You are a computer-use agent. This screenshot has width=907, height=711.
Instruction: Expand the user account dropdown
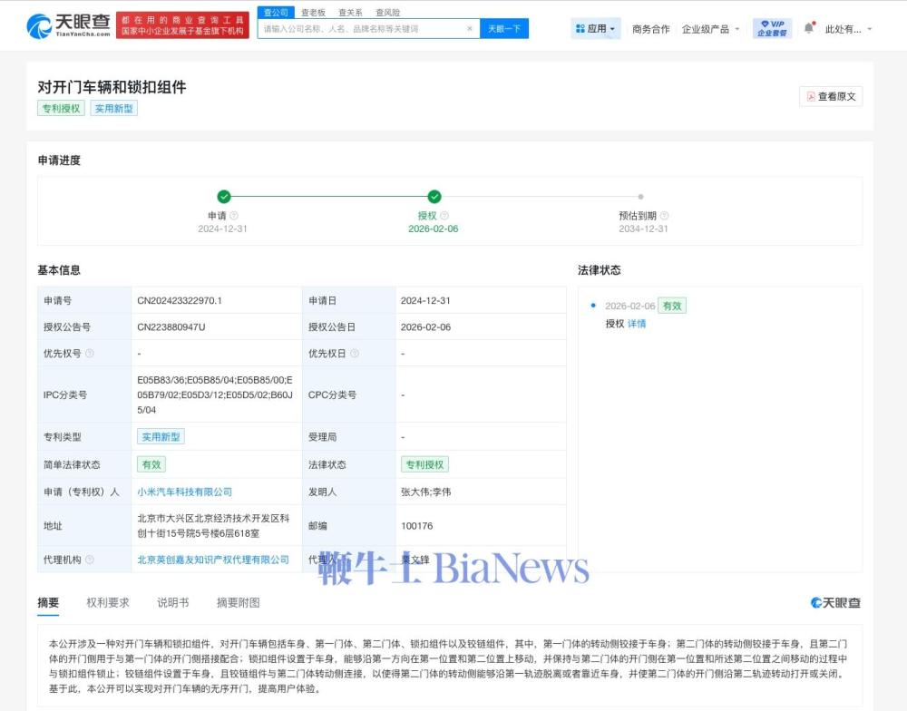(x=848, y=29)
